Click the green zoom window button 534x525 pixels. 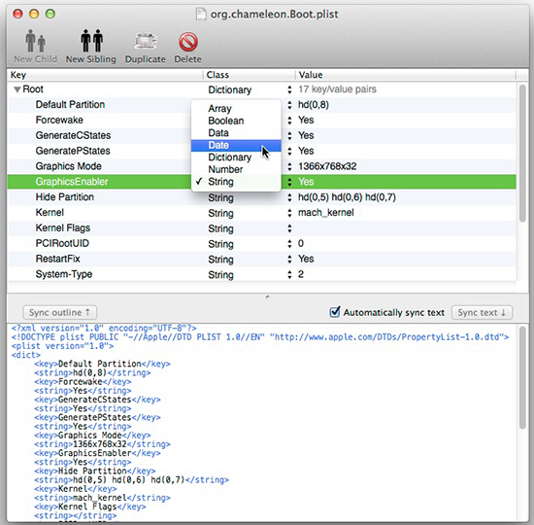click(50, 14)
